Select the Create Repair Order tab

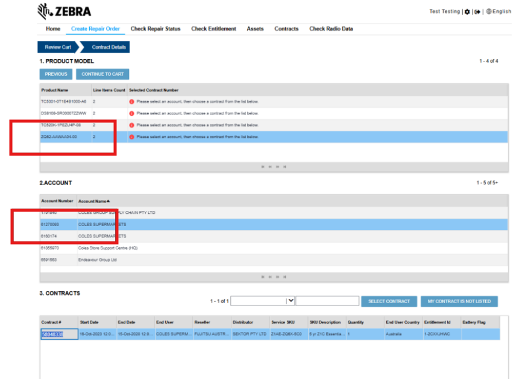click(x=95, y=29)
